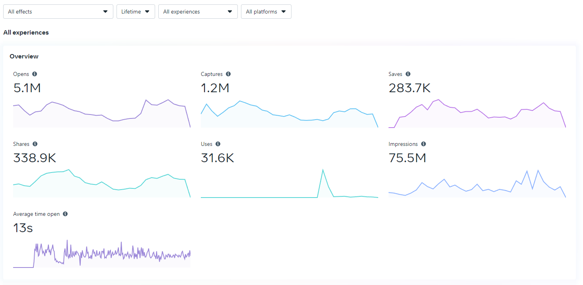Click the Average time open chart

(102, 254)
